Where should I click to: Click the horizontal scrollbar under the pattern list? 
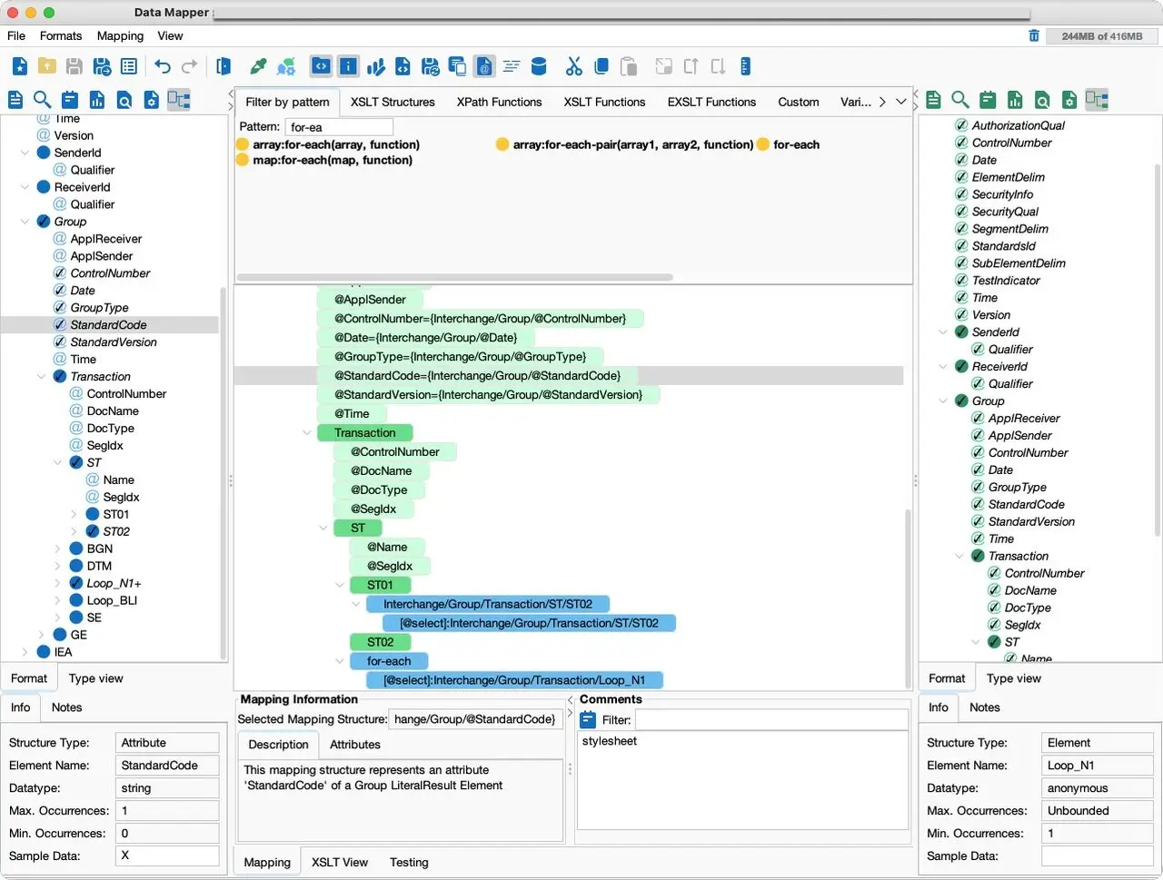coord(454,277)
